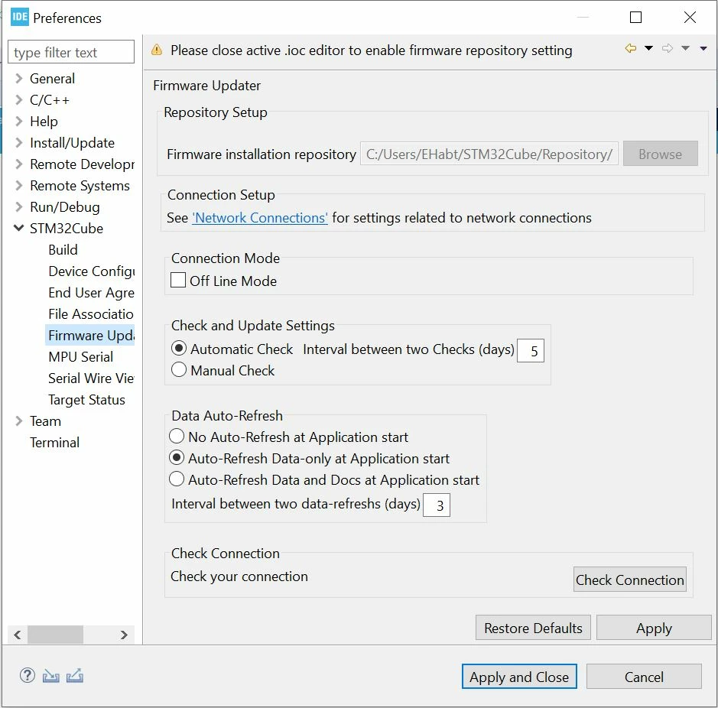Open the help question mark icon
The height and width of the screenshot is (708, 718).
27,675
